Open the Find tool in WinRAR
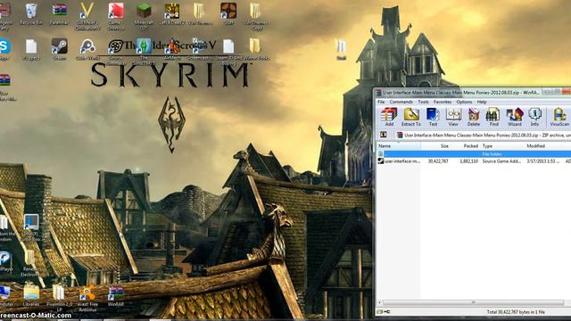This screenshot has width=571, height=321. pos(493,117)
